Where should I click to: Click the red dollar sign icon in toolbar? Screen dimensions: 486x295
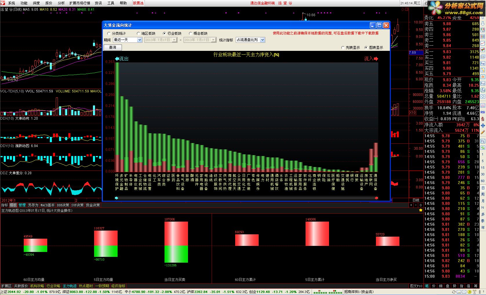click(x=483, y=119)
